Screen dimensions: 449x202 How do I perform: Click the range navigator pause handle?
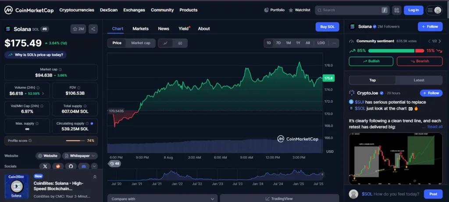click(x=322, y=174)
